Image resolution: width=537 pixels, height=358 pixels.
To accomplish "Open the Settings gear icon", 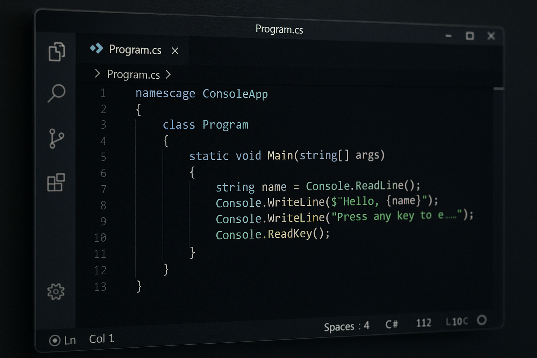I will point(56,292).
